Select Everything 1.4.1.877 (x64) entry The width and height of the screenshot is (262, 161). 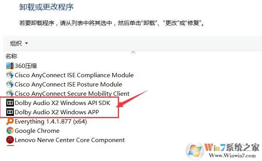pyautogui.click(x=51, y=122)
